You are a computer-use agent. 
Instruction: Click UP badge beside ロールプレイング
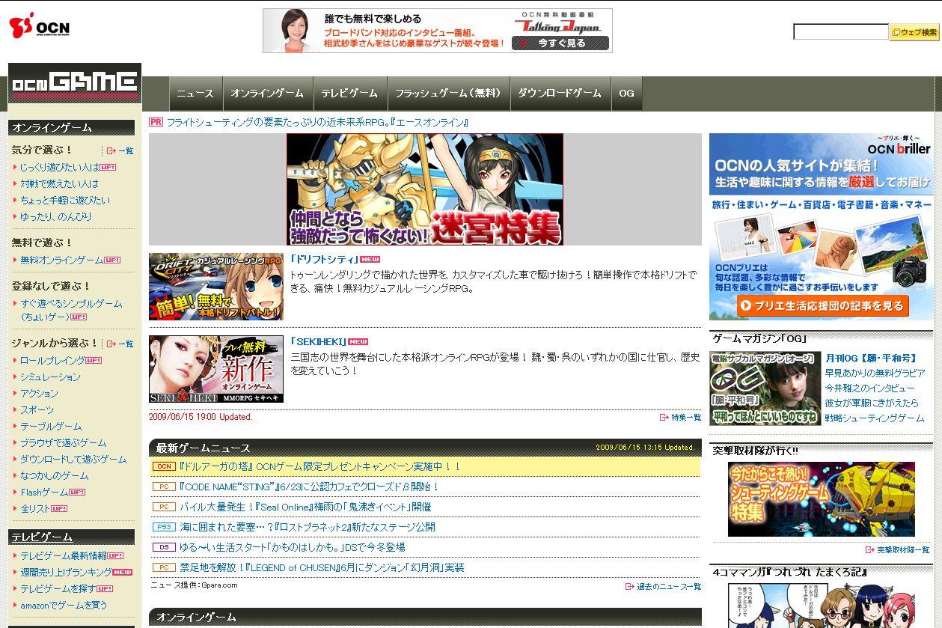pyautogui.click(x=94, y=360)
